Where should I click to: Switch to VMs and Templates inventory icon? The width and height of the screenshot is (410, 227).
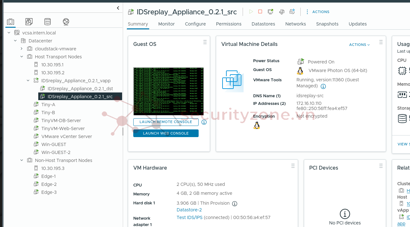[x=29, y=22]
